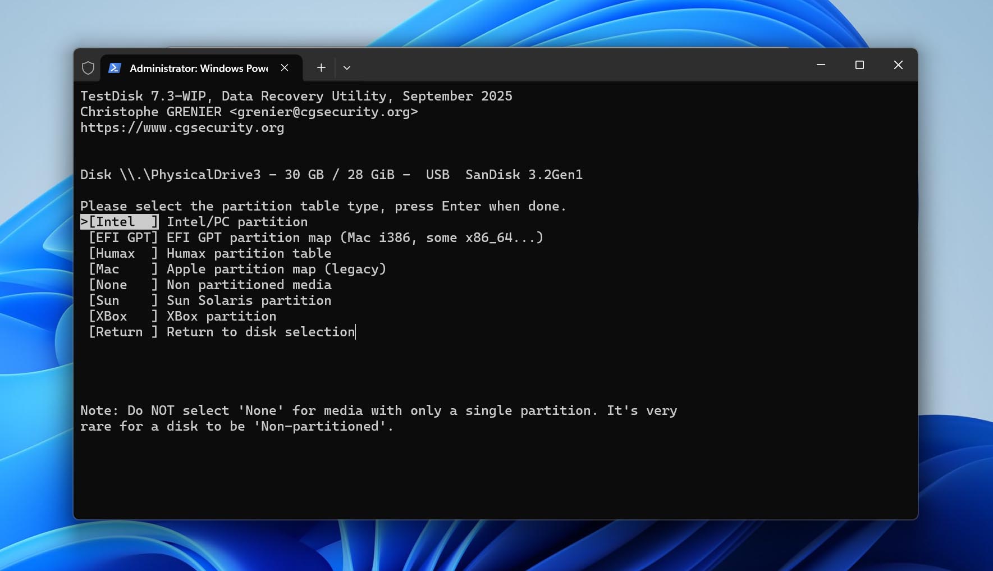Image resolution: width=993 pixels, height=571 pixels.
Task: Close the terminal window
Action: coord(898,65)
